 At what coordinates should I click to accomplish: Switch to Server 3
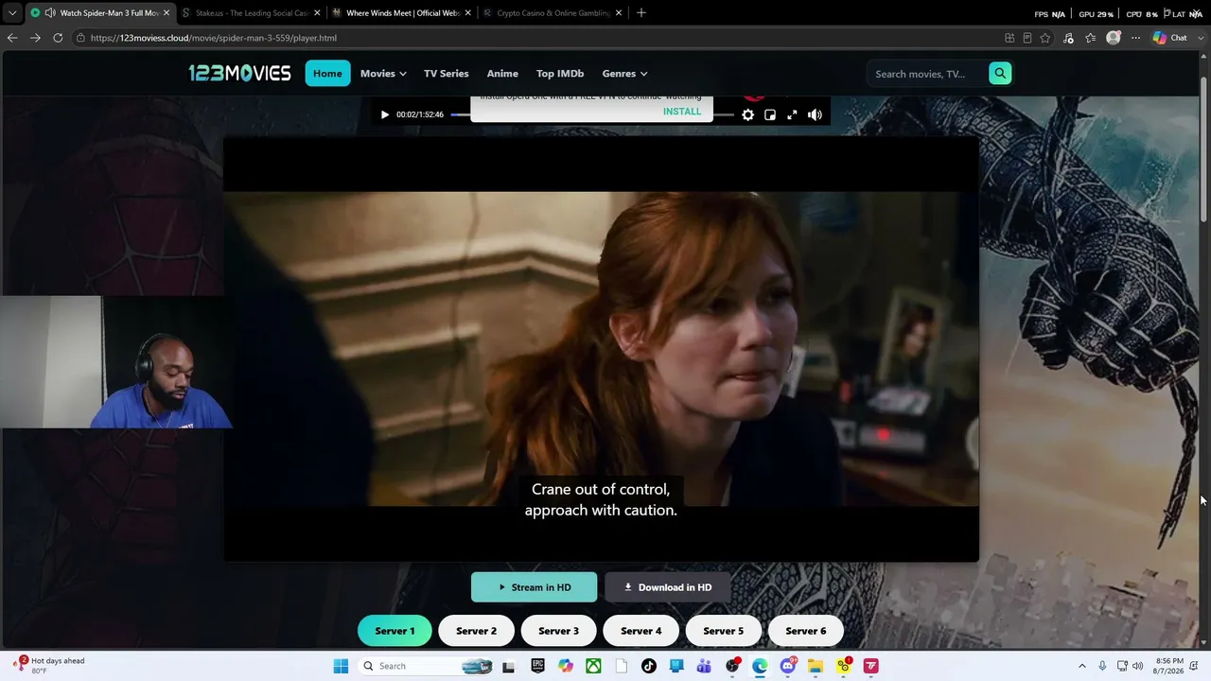coord(558,631)
